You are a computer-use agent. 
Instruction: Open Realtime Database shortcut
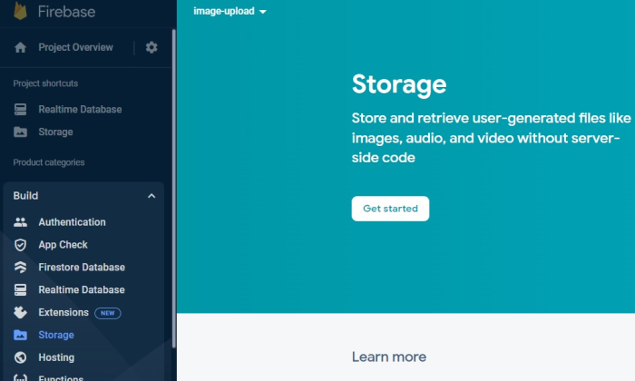(80, 110)
